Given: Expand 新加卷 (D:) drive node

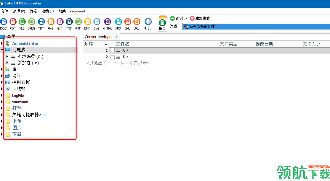Looking at the screenshot, I should coord(7,63).
